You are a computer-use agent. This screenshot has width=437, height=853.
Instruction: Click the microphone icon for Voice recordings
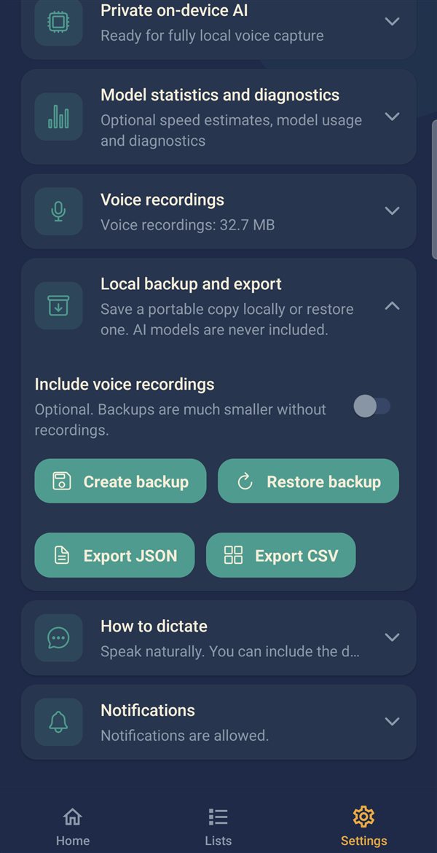pos(58,211)
